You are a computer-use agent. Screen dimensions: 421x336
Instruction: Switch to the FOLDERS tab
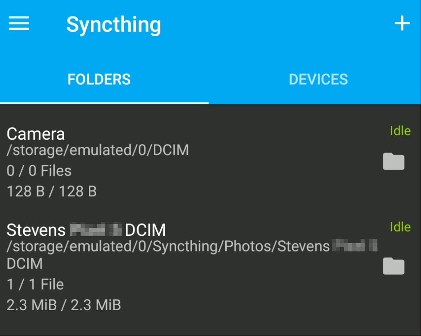pos(99,79)
